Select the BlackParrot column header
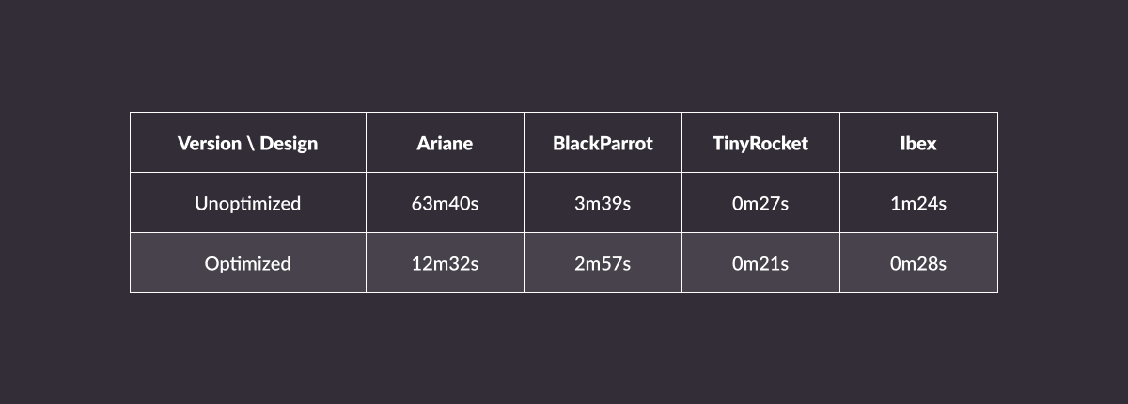The height and width of the screenshot is (404, 1128). [x=603, y=144]
